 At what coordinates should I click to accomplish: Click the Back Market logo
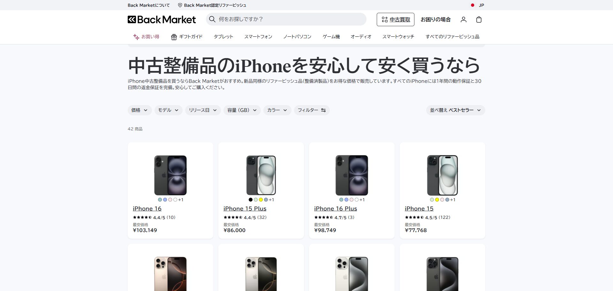162,19
